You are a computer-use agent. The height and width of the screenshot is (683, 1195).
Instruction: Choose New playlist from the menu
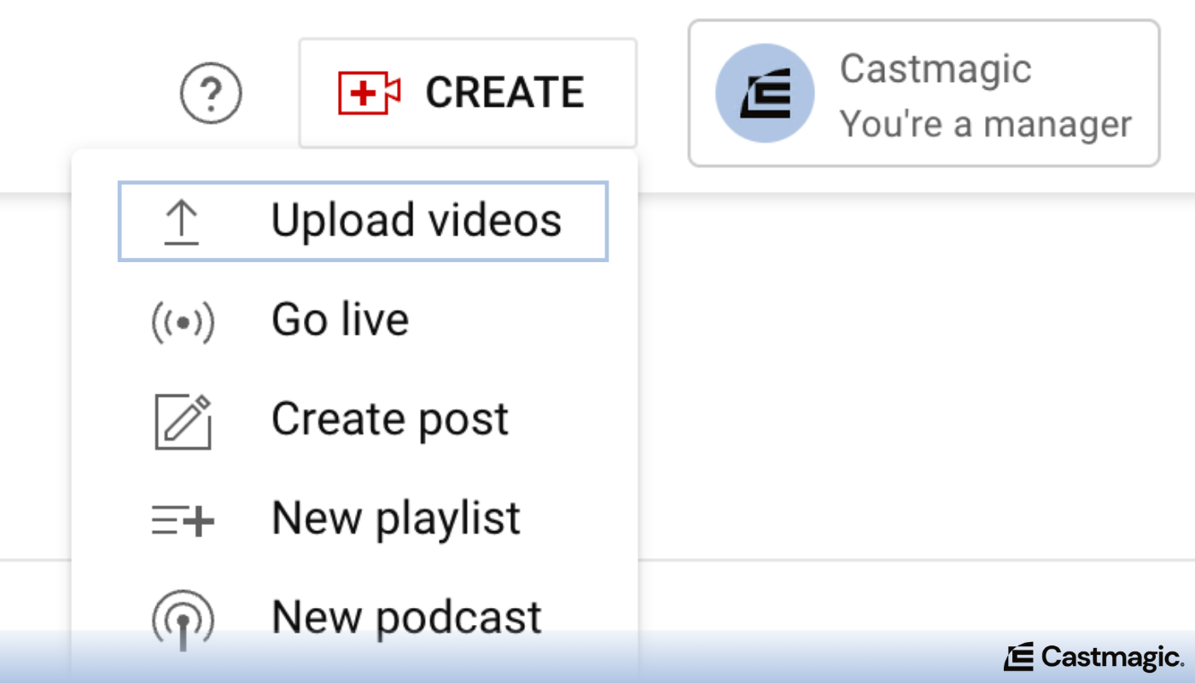pyautogui.click(x=354, y=519)
